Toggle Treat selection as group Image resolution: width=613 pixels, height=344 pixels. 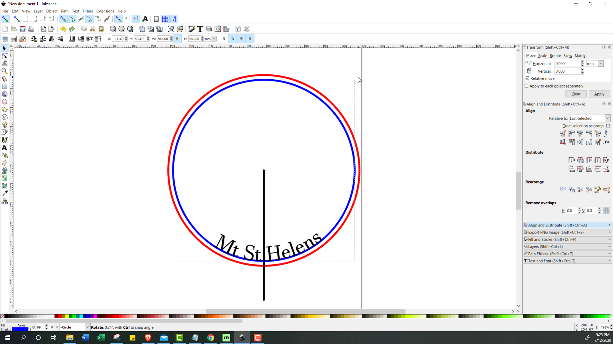pyautogui.click(x=609, y=126)
